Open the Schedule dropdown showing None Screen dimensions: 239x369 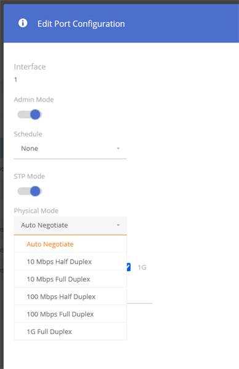[70, 148]
